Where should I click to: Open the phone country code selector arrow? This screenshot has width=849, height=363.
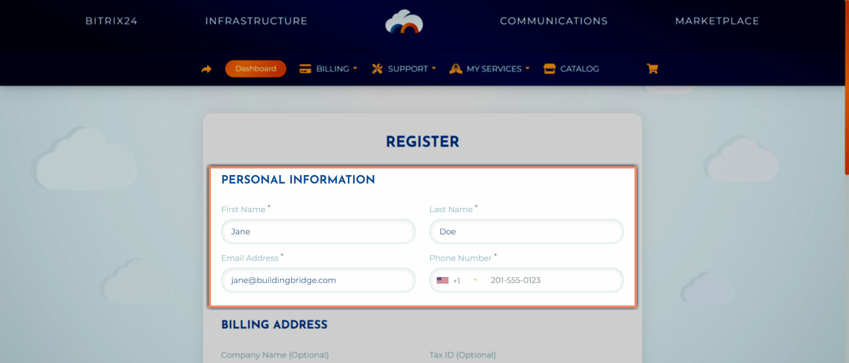475,280
